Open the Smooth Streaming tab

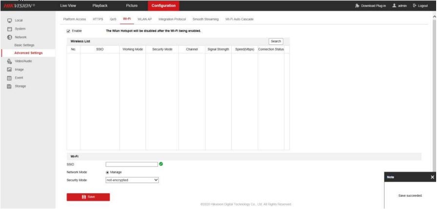click(205, 19)
